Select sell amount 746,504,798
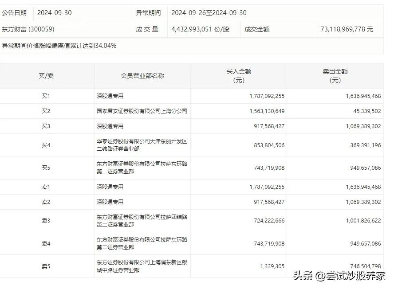This screenshot has width=394, height=289. click(x=366, y=266)
